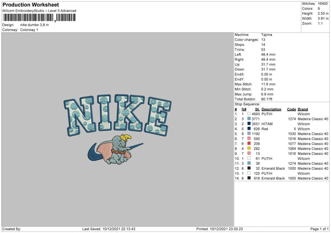Select the light blue swatch beside 3771
331x233 pixels.
click(249, 119)
